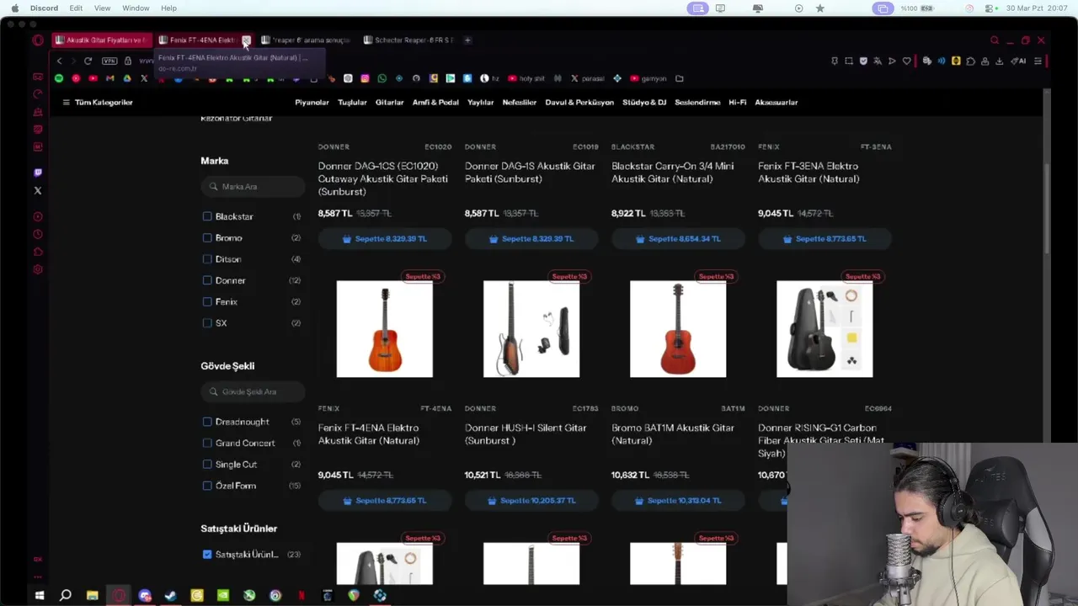This screenshot has width=1078, height=606.
Task: Open Discord icon in the taskbar
Action: tap(144, 596)
